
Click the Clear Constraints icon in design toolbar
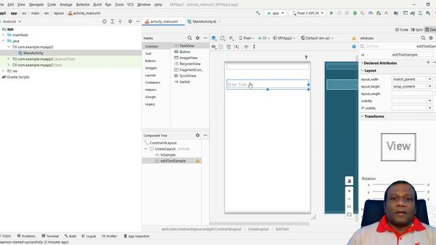229,47
